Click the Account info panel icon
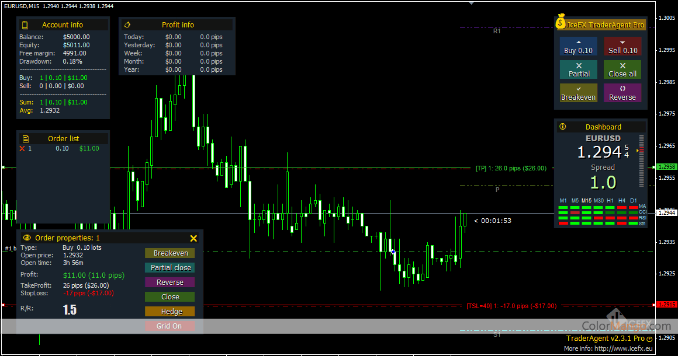The height and width of the screenshot is (356, 678). click(x=25, y=25)
